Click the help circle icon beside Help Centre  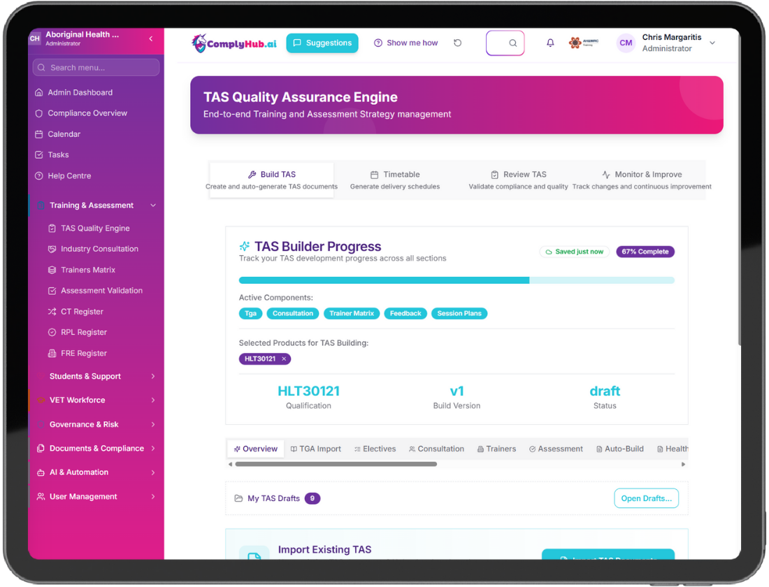[39, 175]
